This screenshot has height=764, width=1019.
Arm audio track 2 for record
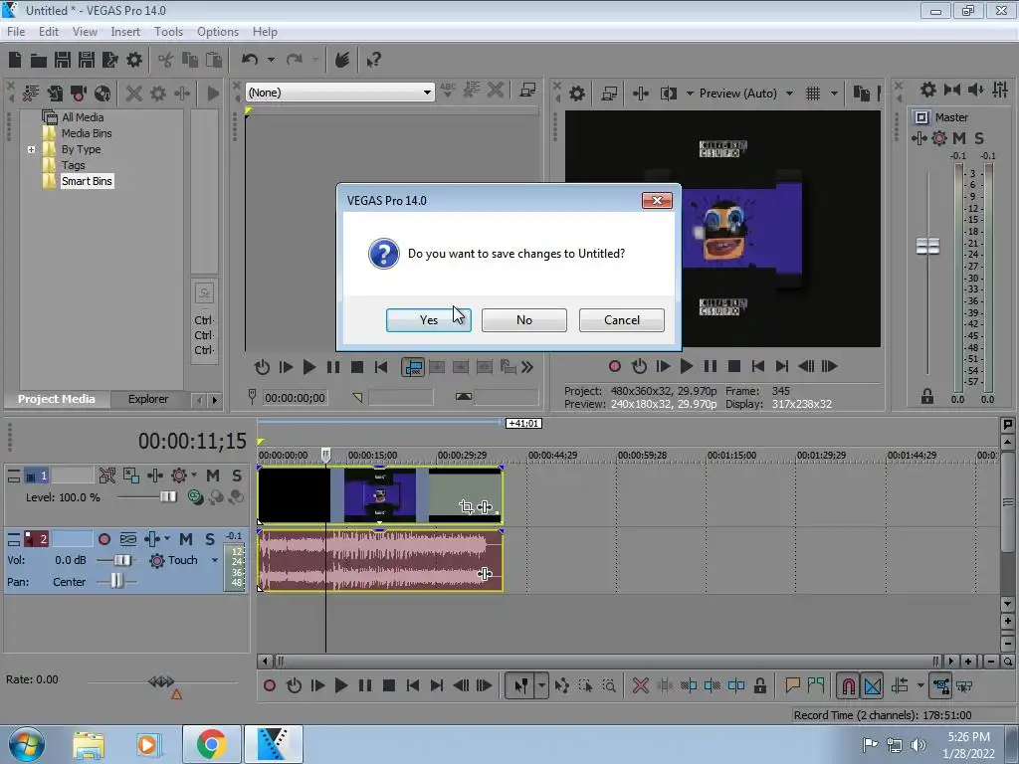[103, 539]
